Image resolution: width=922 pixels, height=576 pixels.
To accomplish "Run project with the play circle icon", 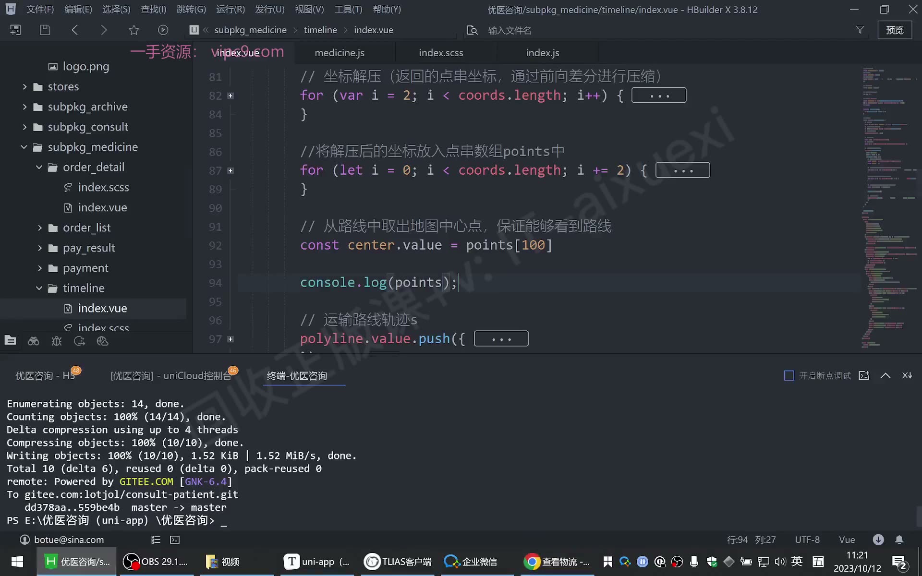I will [x=163, y=30].
